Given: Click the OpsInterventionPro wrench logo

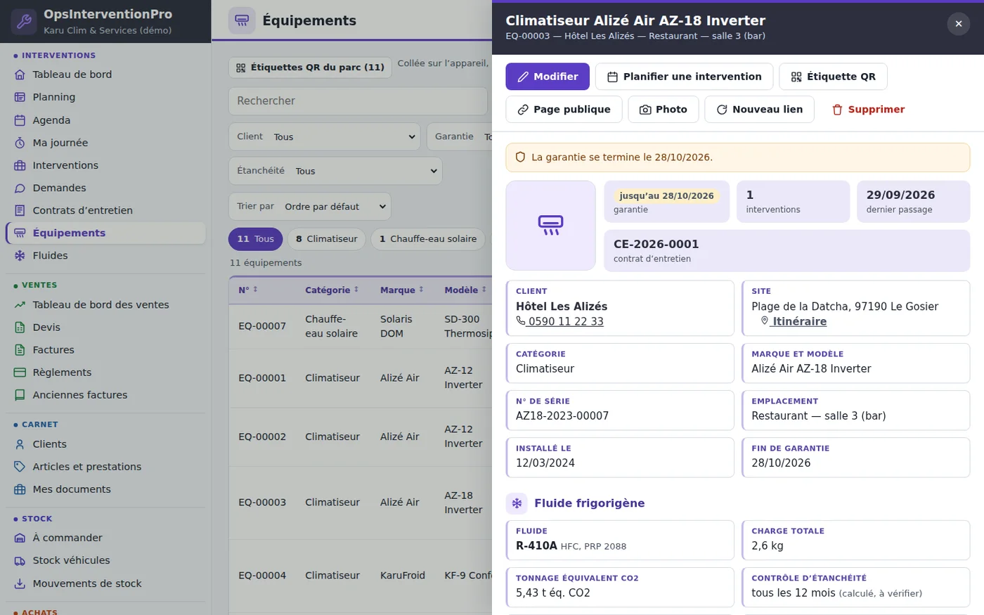Looking at the screenshot, I should tap(24, 22).
